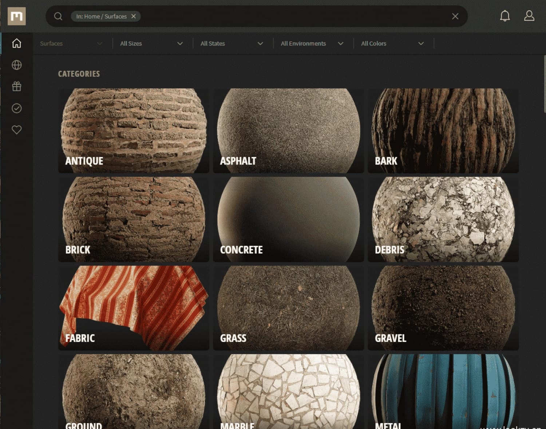Viewport: 546px width, 429px height.
Task: Remove the Home / Surfaces filter chip
Action: pyautogui.click(x=134, y=16)
